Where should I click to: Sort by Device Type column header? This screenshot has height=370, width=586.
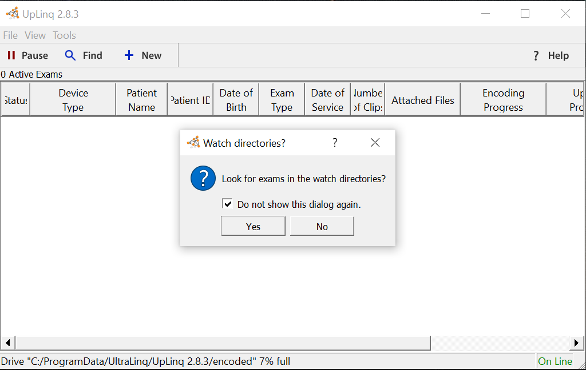click(73, 100)
